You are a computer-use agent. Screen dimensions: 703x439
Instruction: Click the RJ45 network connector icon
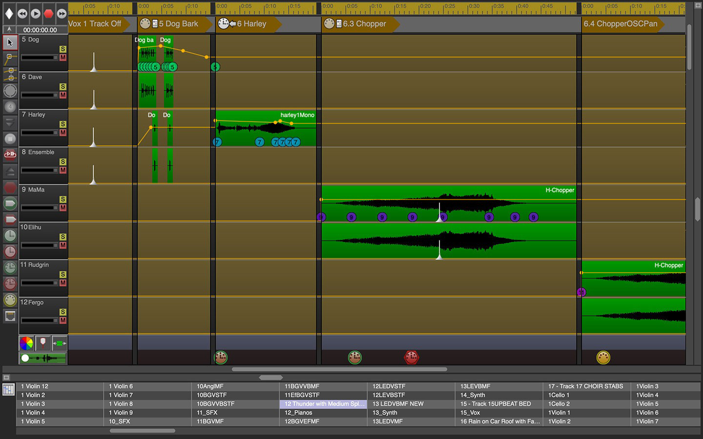tap(10, 316)
